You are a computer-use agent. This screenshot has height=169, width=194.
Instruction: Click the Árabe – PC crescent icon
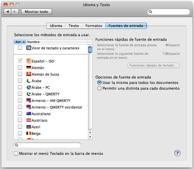coord(29,87)
